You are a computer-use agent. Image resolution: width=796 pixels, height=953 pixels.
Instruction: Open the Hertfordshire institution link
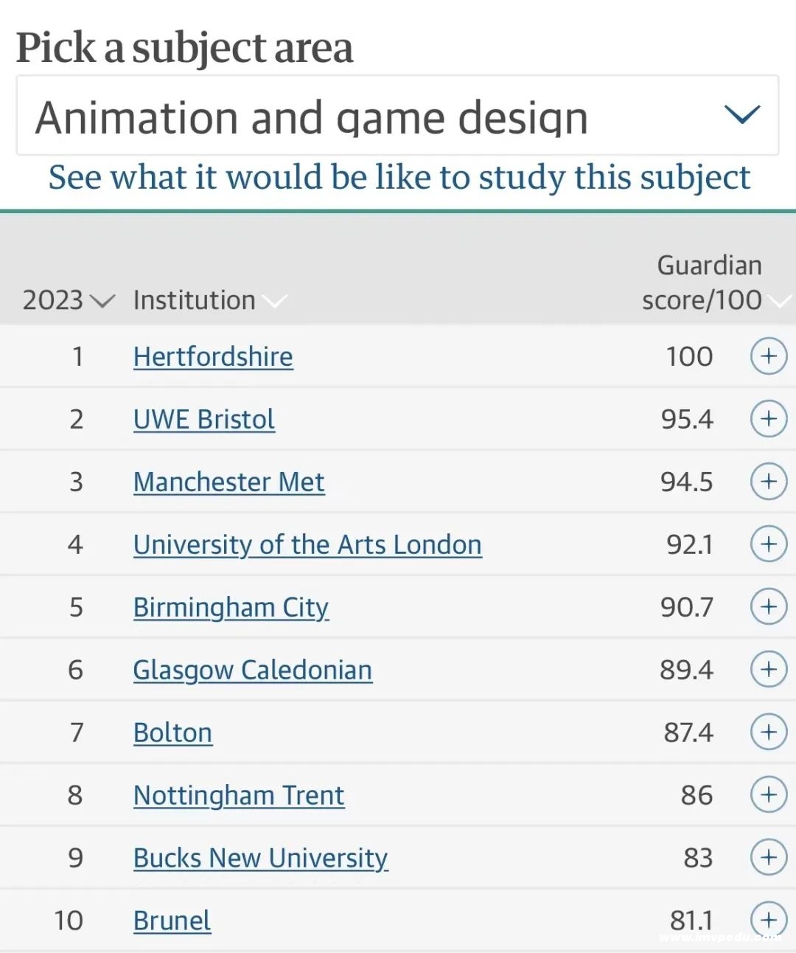click(213, 357)
